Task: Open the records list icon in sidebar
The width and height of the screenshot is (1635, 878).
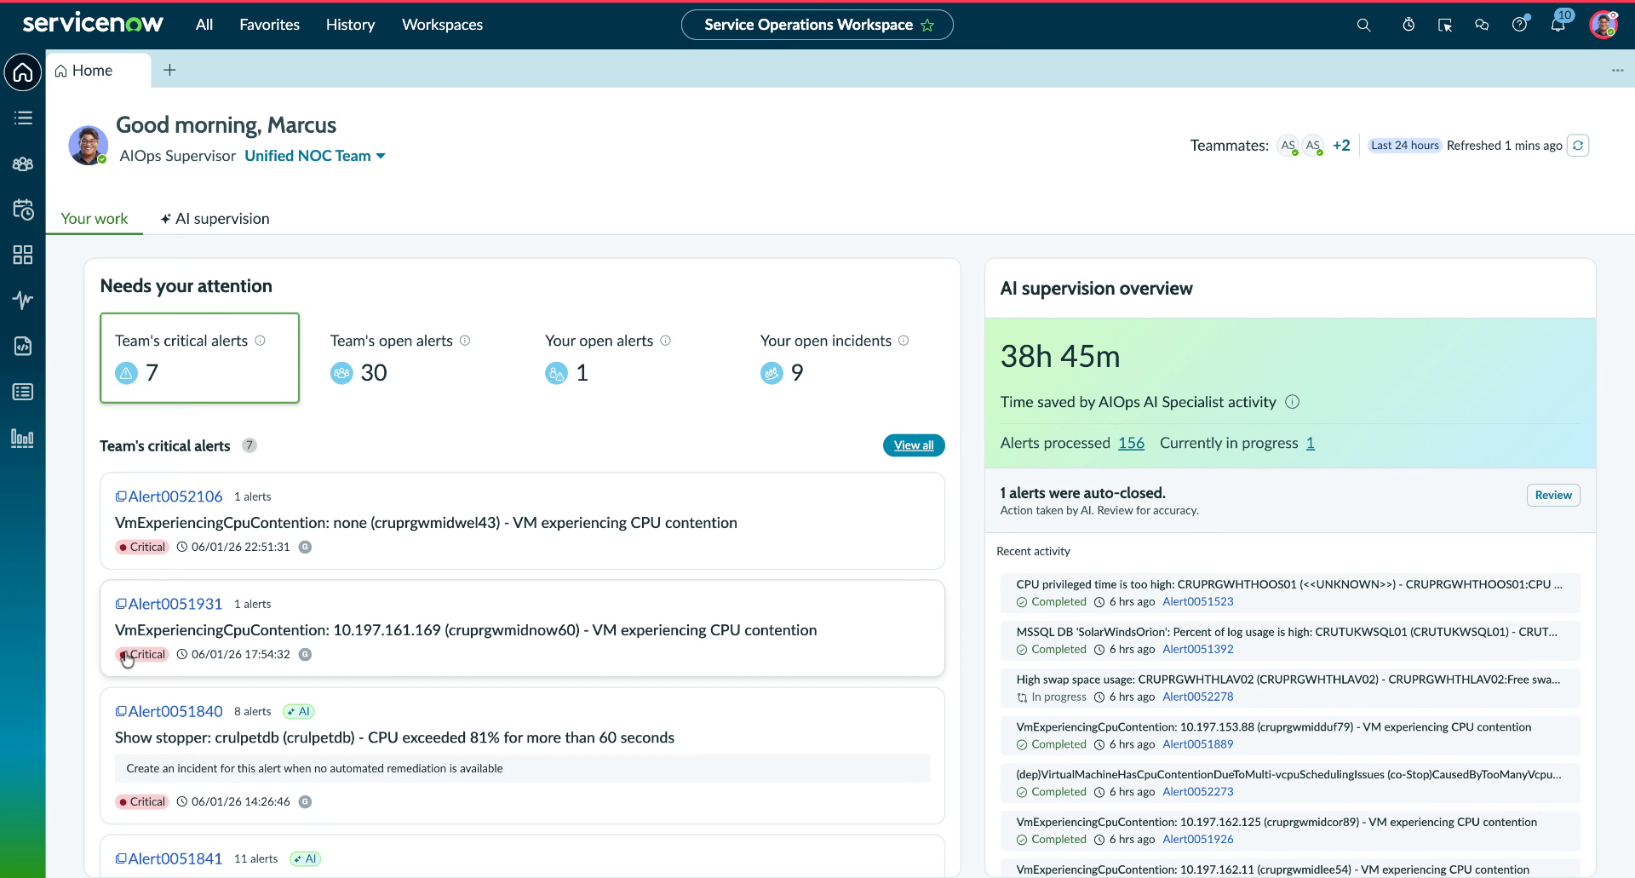Action: pos(23,392)
